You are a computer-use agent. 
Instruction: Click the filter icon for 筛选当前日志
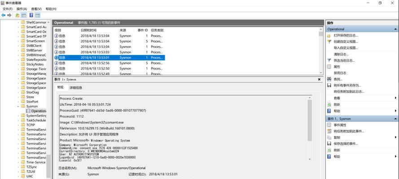point(329,60)
